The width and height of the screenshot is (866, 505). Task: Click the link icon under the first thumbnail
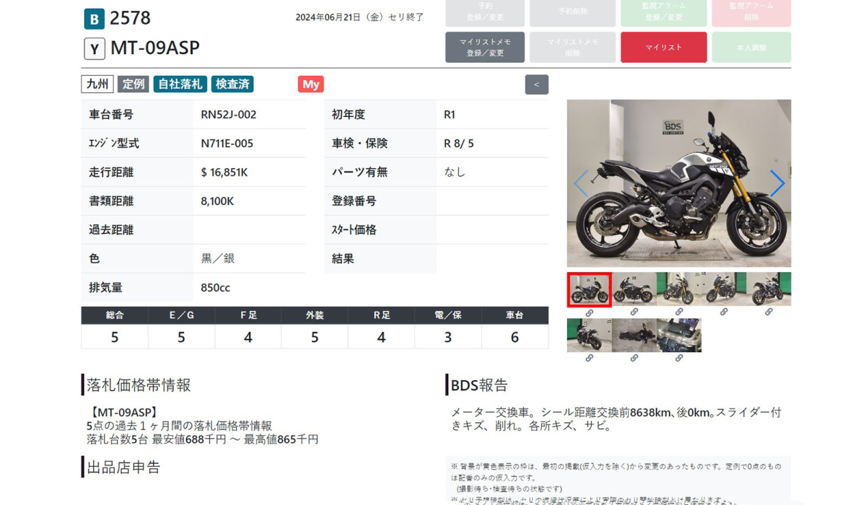point(590,313)
